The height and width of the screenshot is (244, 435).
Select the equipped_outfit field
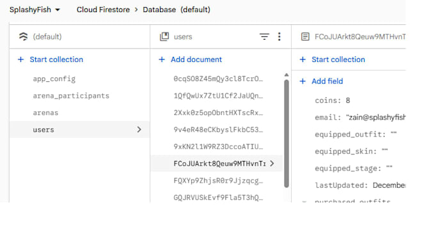[356, 134]
